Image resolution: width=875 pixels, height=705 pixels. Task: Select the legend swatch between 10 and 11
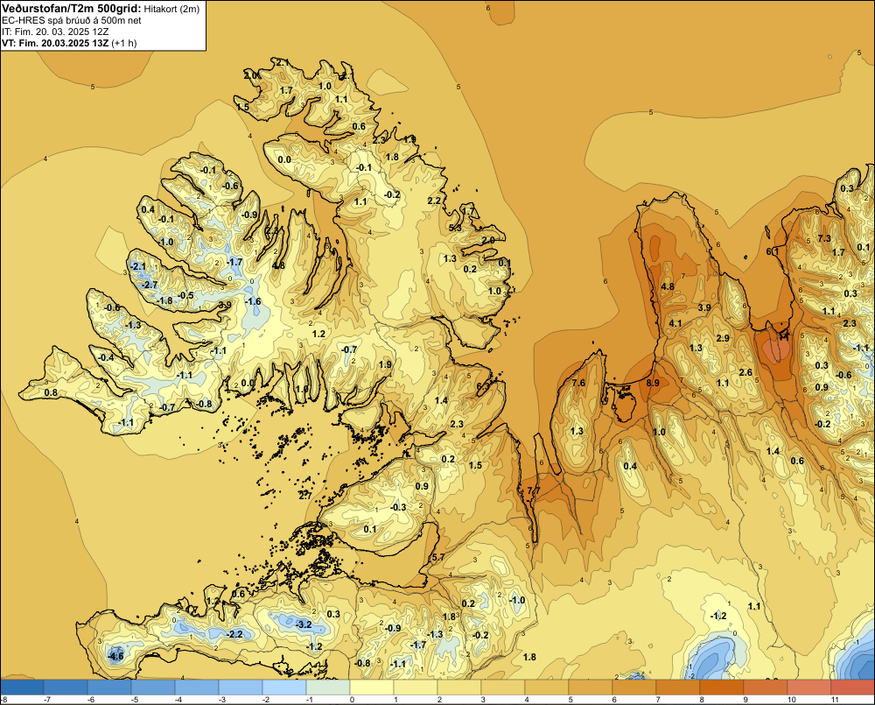(x=809, y=687)
